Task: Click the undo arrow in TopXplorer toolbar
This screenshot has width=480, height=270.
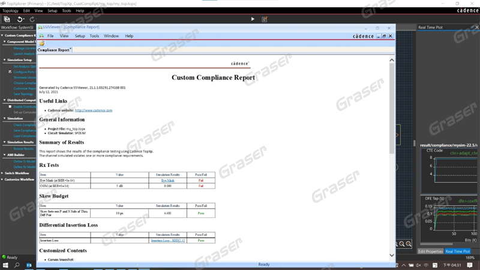Action: pos(20,19)
